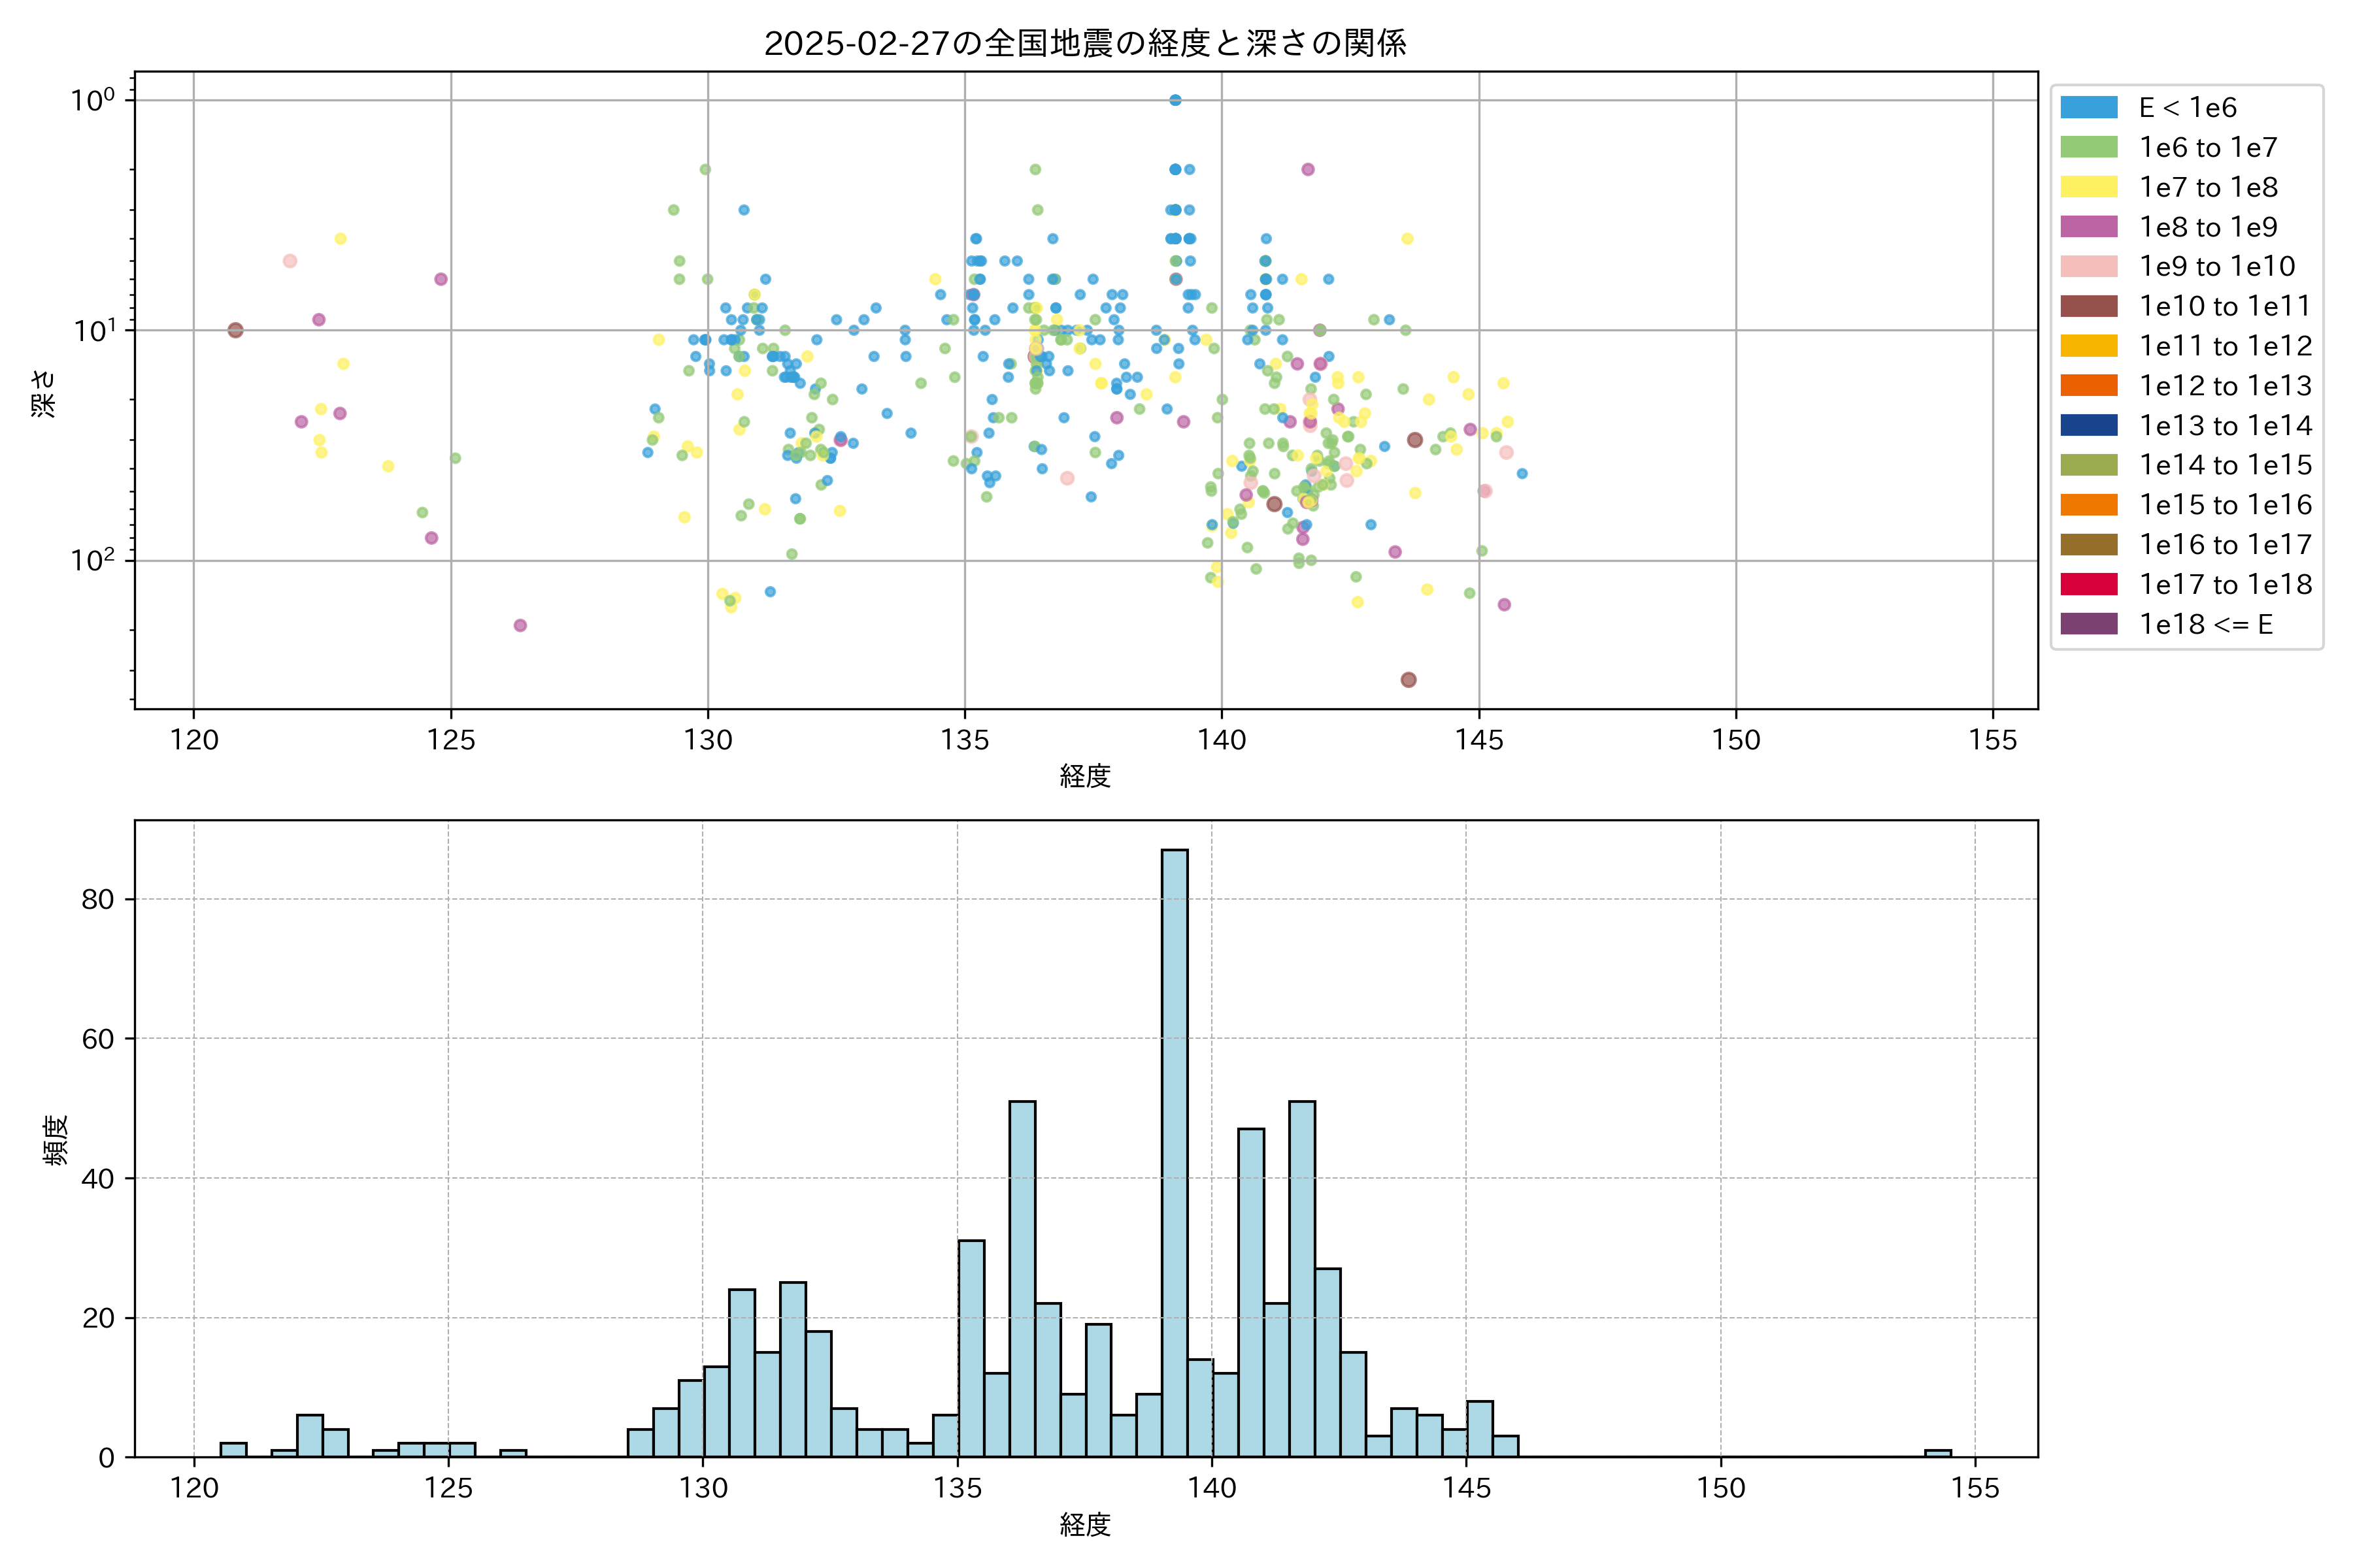This screenshot has height=1568, width=2353.
Task: Click the green '1e6 to 1e7' legend swatch
Action: click(2089, 147)
